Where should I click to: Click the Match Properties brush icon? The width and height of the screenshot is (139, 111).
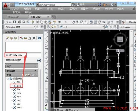[x=50, y=22]
